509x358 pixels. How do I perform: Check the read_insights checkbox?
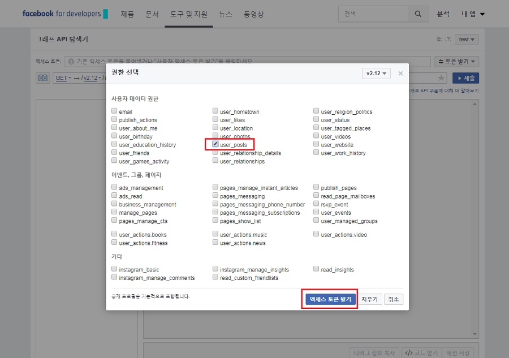(316, 269)
